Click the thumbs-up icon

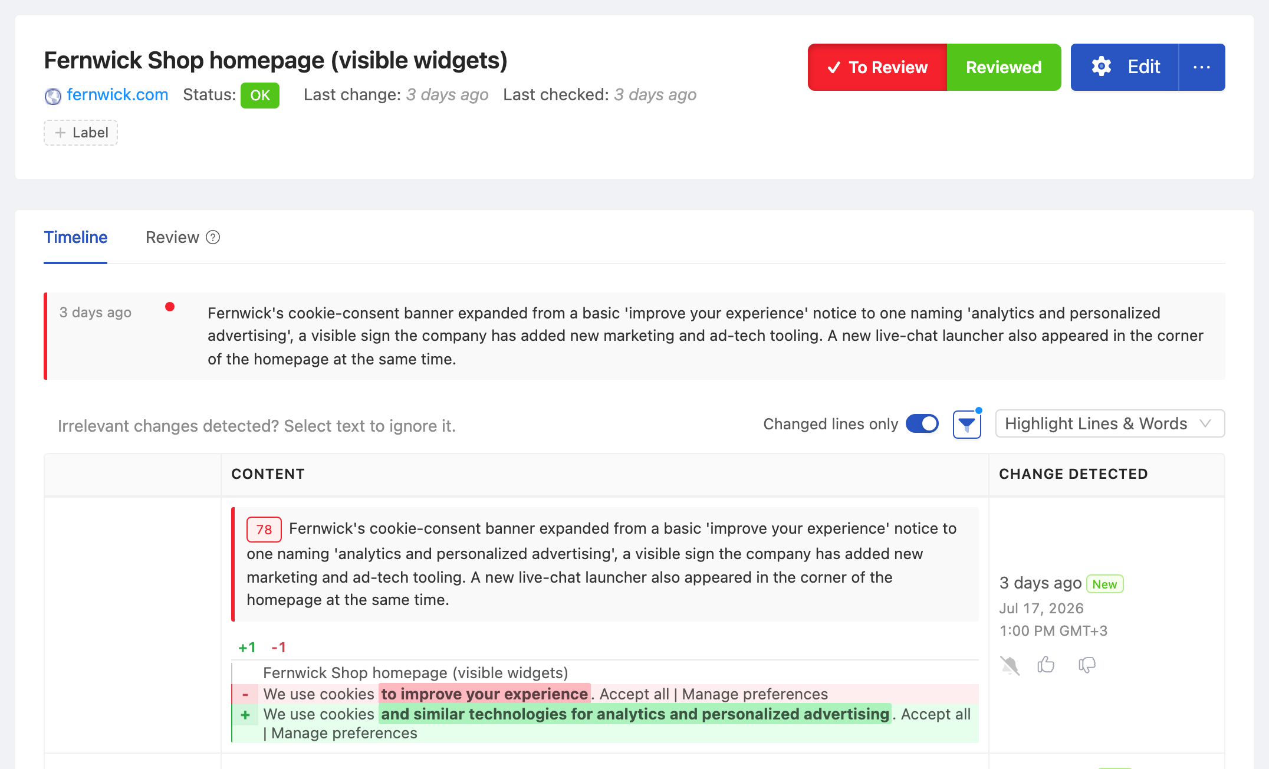click(x=1046, y=665)
